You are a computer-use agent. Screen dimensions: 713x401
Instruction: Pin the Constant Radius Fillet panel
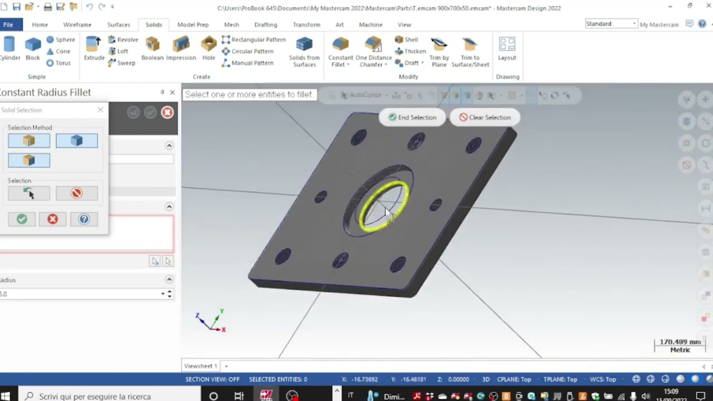coord(162,92)
